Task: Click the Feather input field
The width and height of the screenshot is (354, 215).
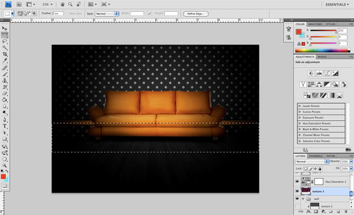Action: 58,14
